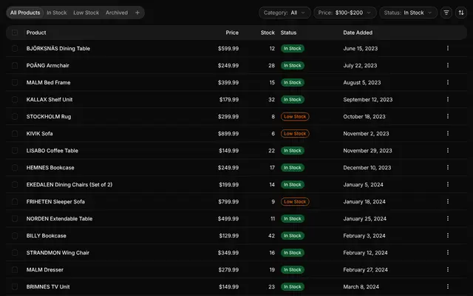Image resolution: width=473 pixels, height=296 pixels.
Task: Expand the Category: All dropdown
Action: click(x=285, y=13)
